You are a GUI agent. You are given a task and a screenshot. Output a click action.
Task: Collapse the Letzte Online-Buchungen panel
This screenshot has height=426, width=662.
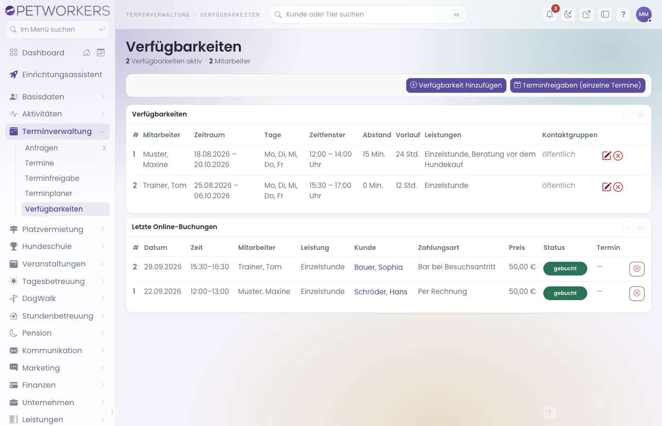click(628, 228)
